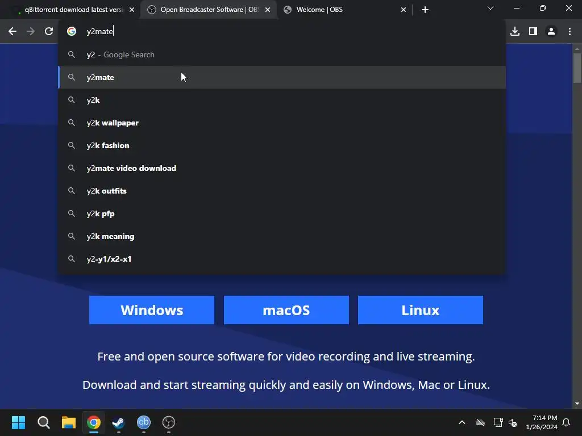Open the Windows Start menu

pyautogui.click(x=18, y=422)
